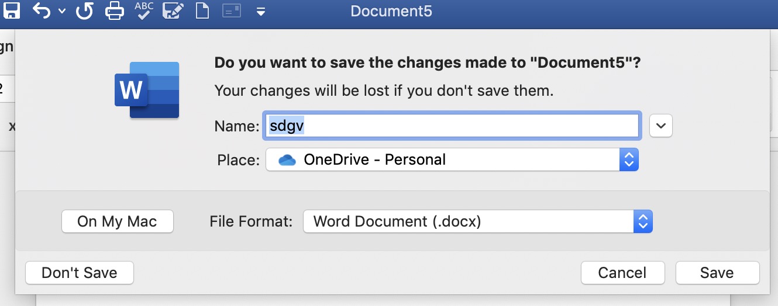The image size is (778, 306).
Task: Click the Save As pencil icon
Action: [173, 11]
